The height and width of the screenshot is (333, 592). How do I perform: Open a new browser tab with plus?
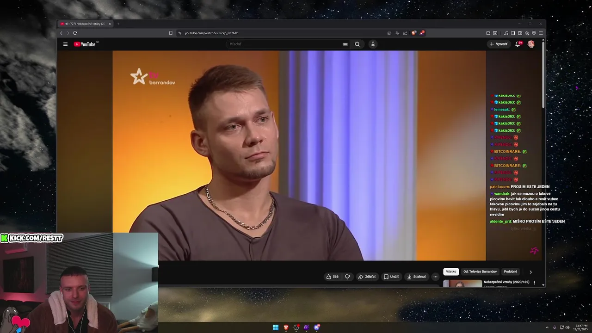[x=118, y=24]
